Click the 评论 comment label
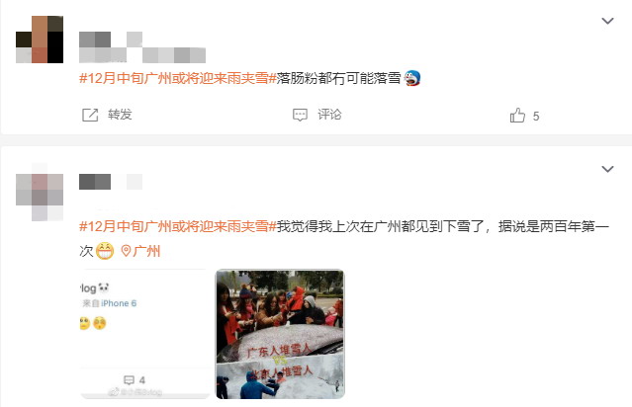 tap(329, 115)
